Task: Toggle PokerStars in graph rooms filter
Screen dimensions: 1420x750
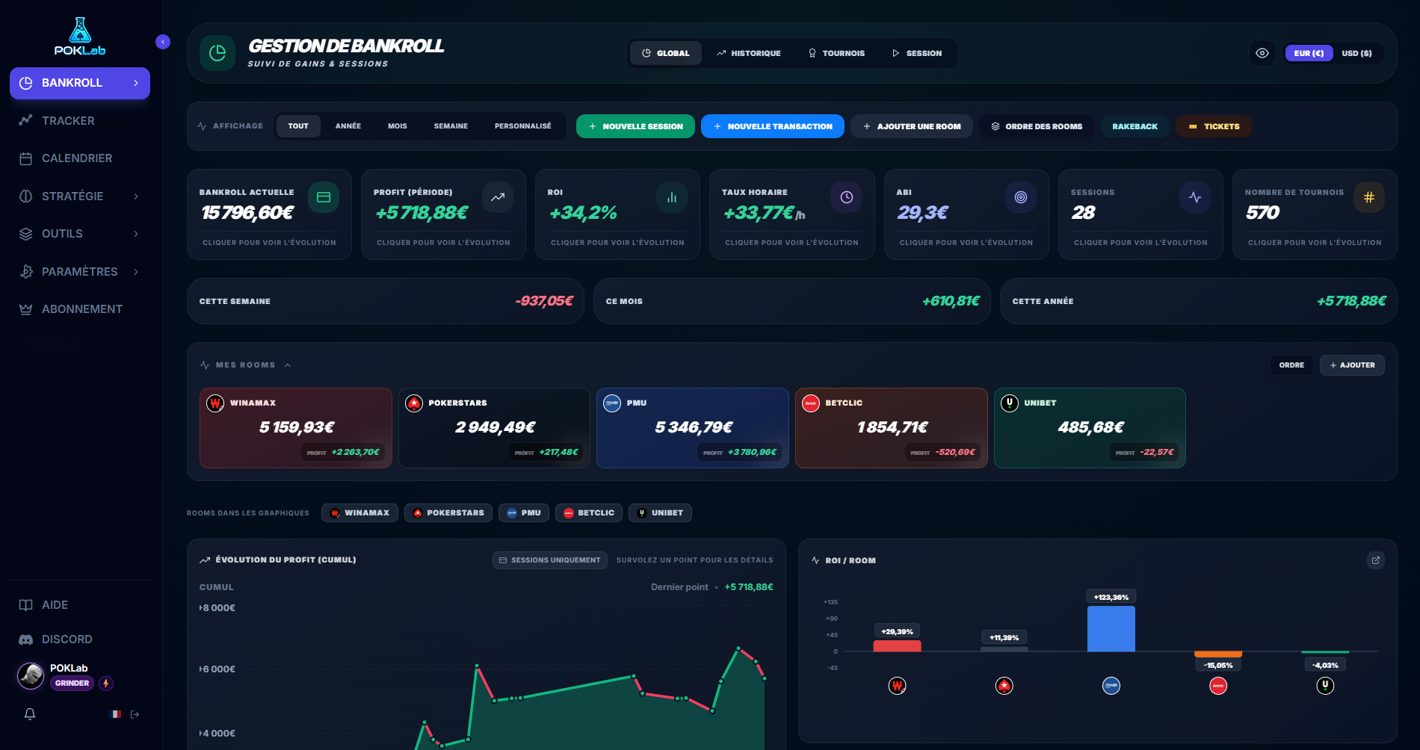Action: pos(448,513)
